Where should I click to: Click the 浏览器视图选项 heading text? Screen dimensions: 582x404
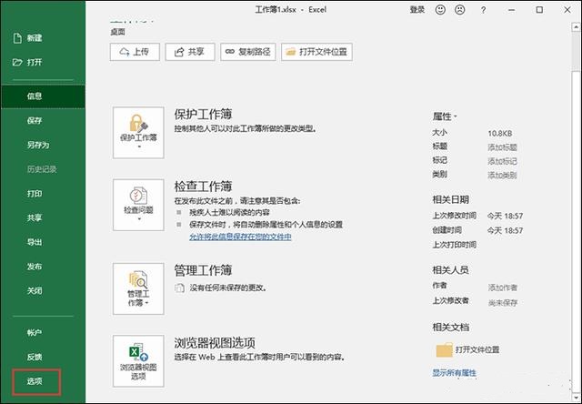pos(215,342)
